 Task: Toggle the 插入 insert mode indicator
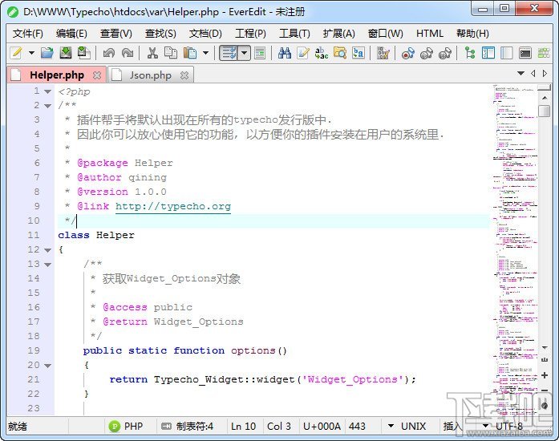coord(452,427)
